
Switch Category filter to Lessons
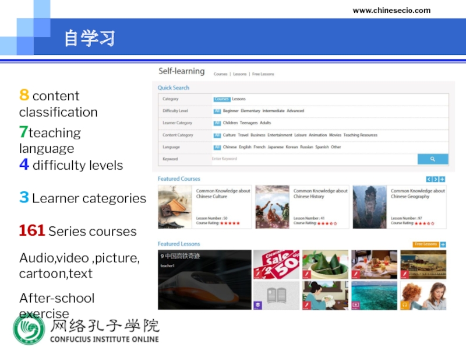[x=239, y=99]
